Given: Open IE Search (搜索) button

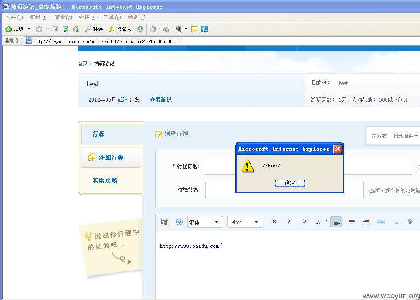Looking at the screenshot, I should click(x=94, y=29).
